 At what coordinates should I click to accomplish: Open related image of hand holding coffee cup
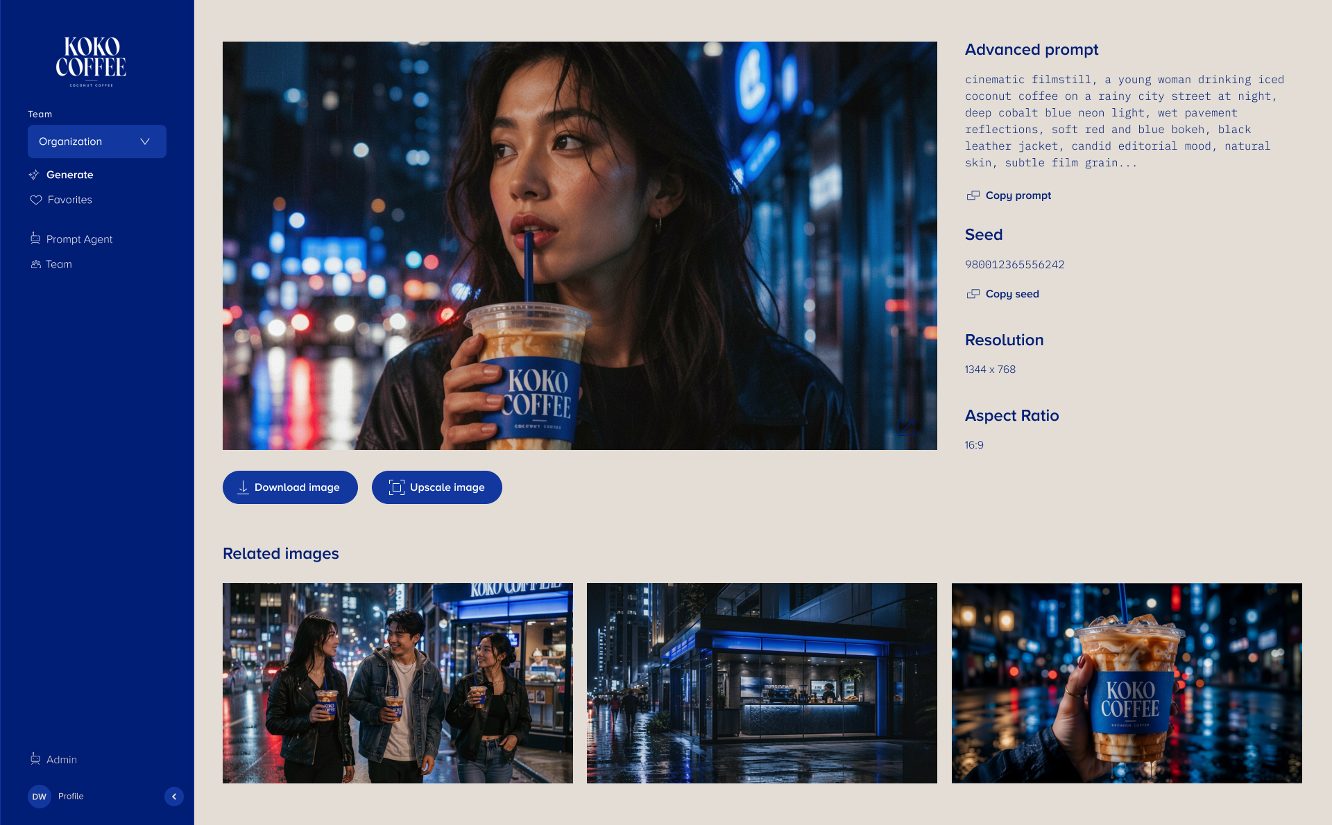pyautogui.click(x=1127, y=683)
